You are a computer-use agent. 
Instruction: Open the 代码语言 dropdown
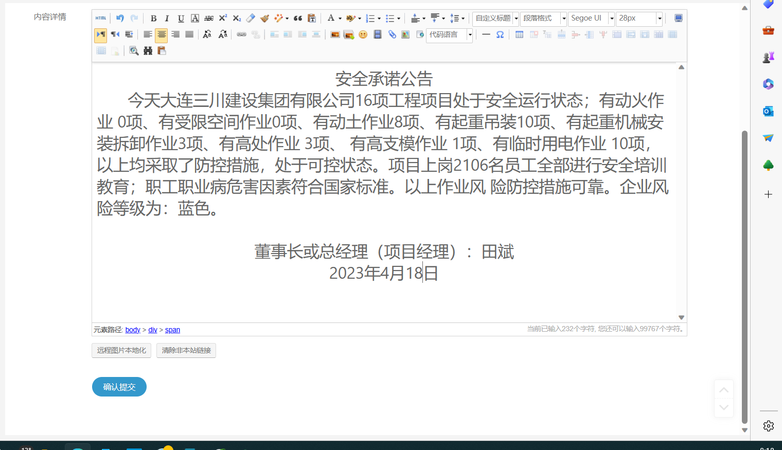click(x=450, y=34)
